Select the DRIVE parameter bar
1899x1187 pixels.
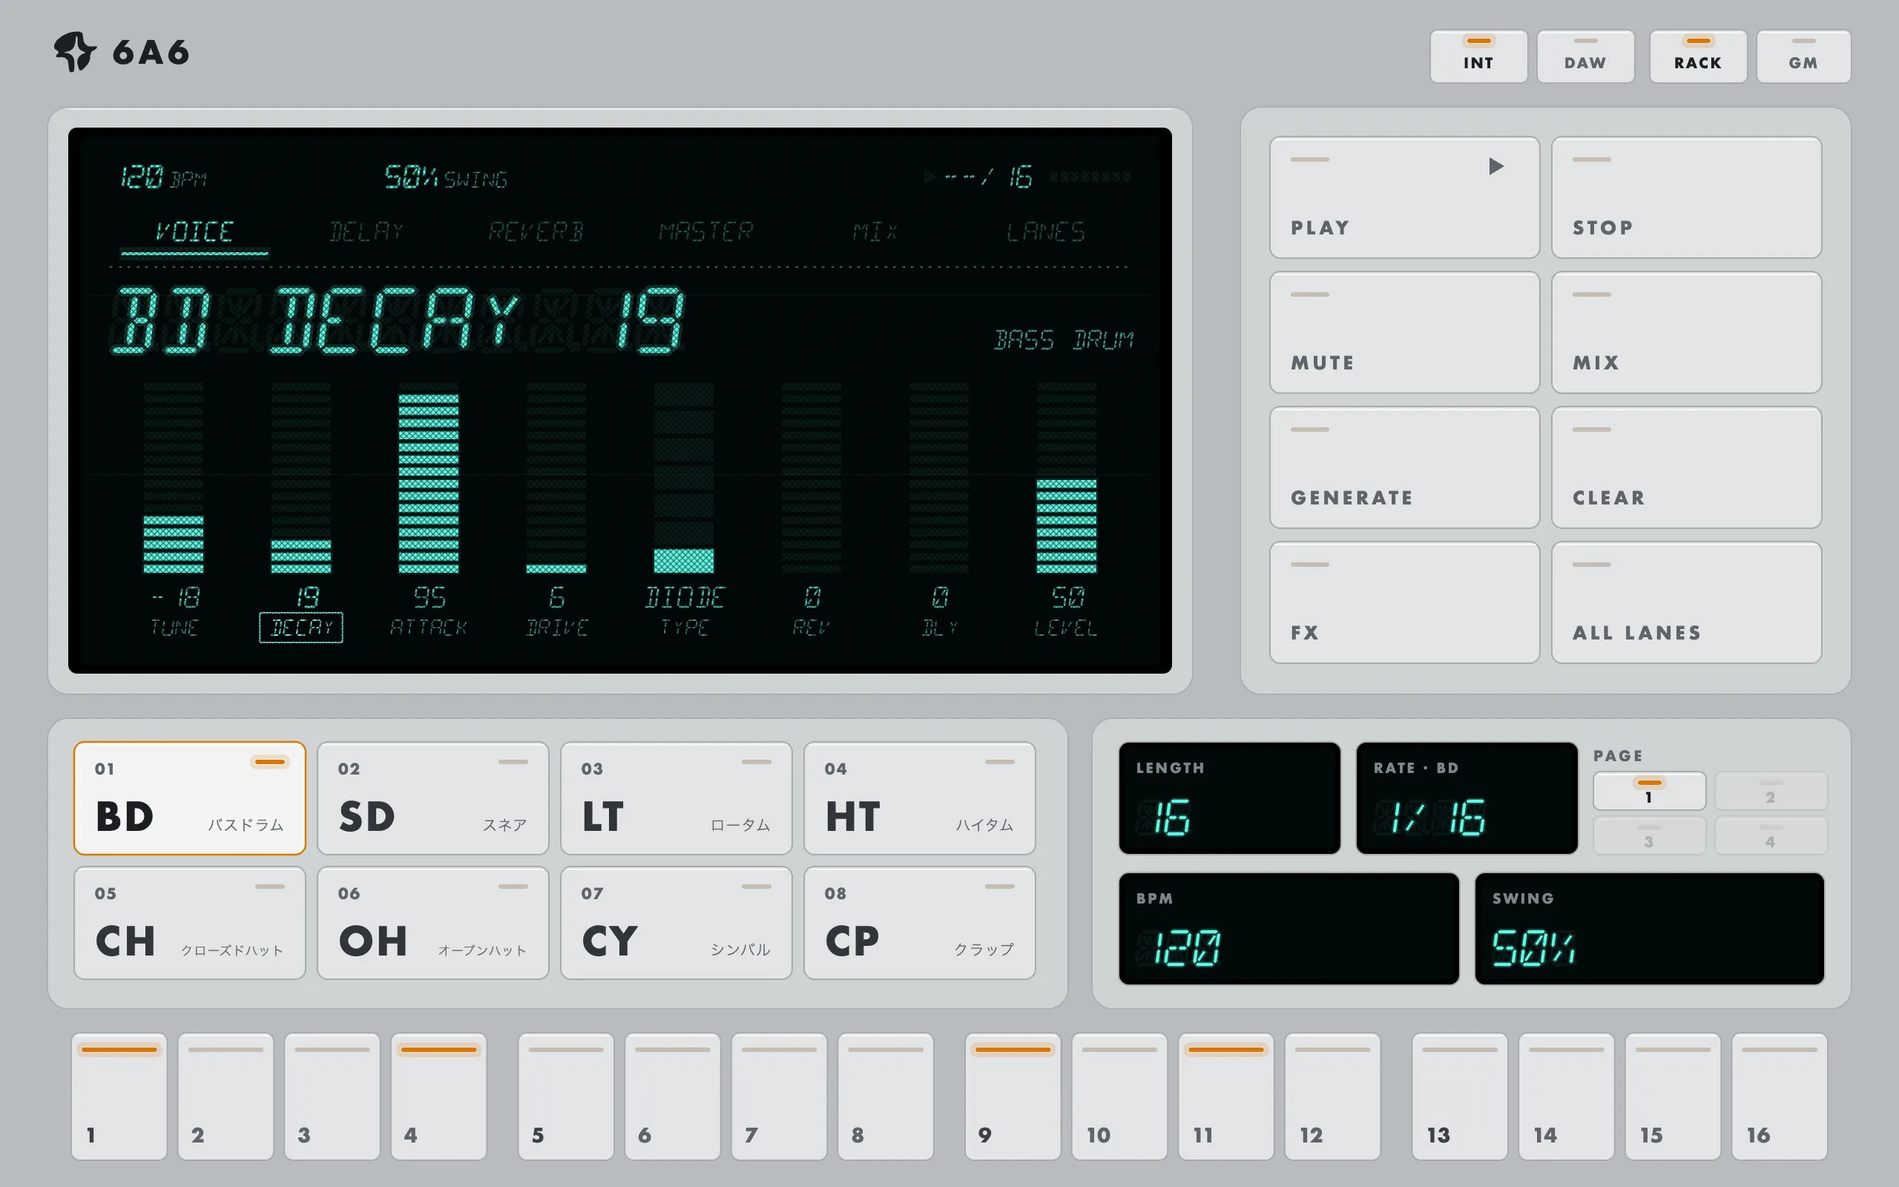(556, 478)
